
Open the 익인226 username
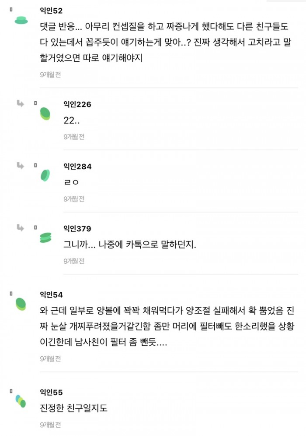pos(77,104)
